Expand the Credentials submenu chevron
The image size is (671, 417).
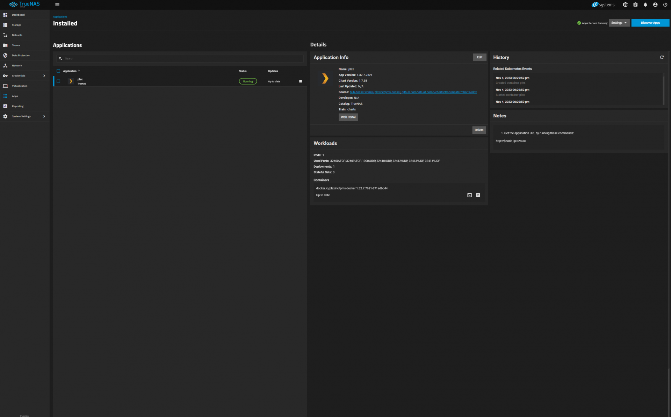coord(44,76)
